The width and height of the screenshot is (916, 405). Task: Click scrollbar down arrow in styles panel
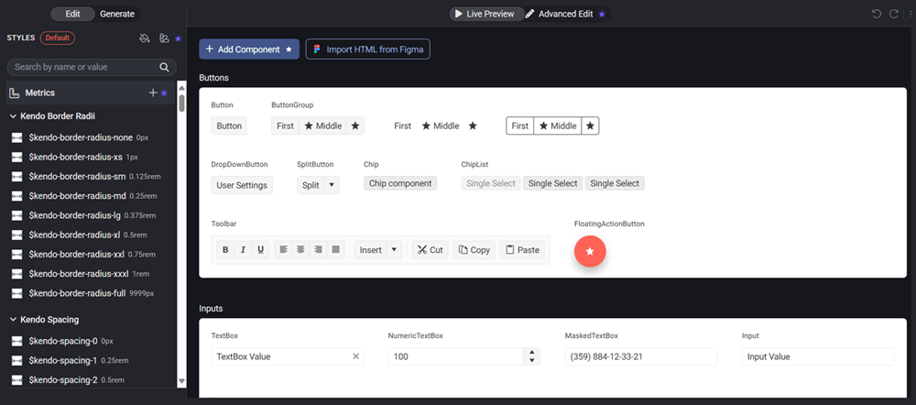[181, 381]
